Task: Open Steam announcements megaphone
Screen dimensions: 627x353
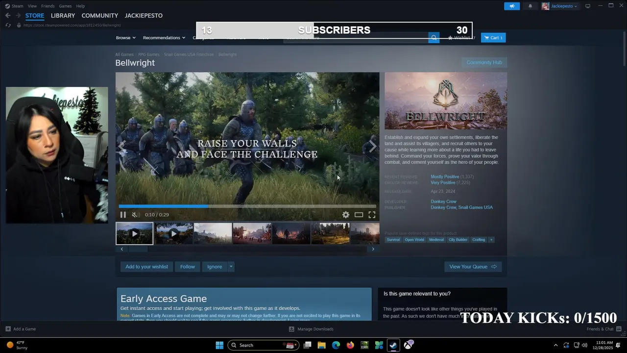Action: tap(512, 6)
